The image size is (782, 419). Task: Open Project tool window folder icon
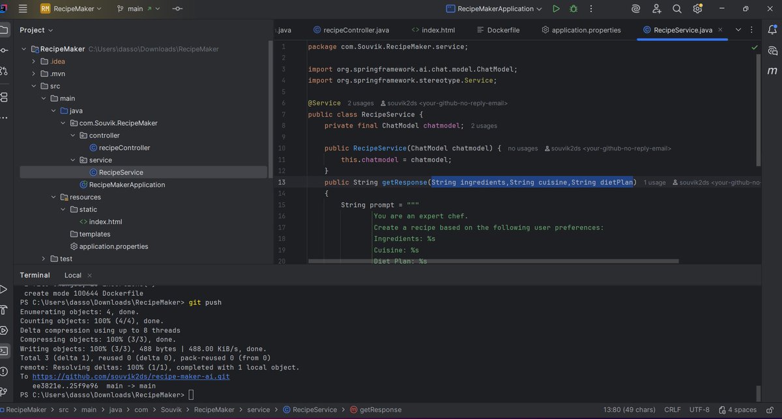[x=3, y=30]
